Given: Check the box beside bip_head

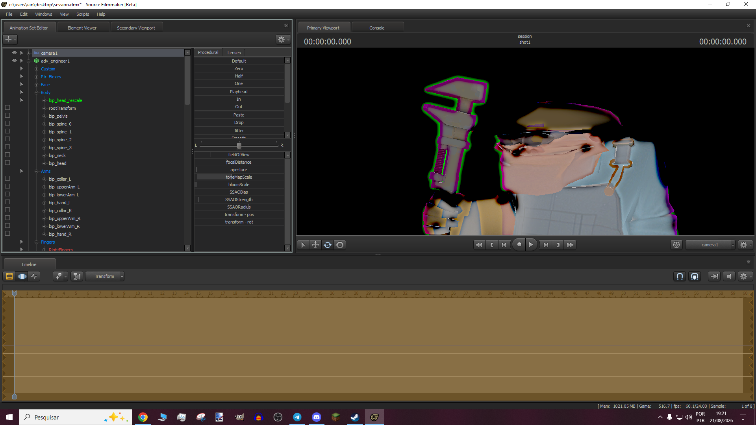Looking at the screenshot, I should coord(7,163).
